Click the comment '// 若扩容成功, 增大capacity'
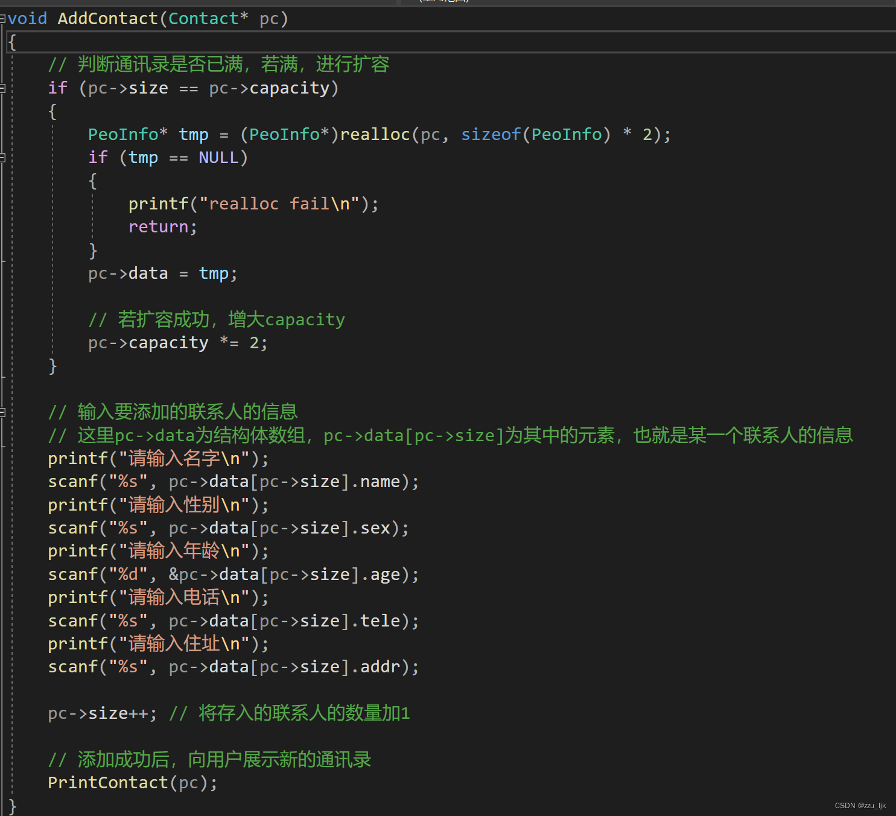Screen dimensions: 896x816 pos(217,319)
